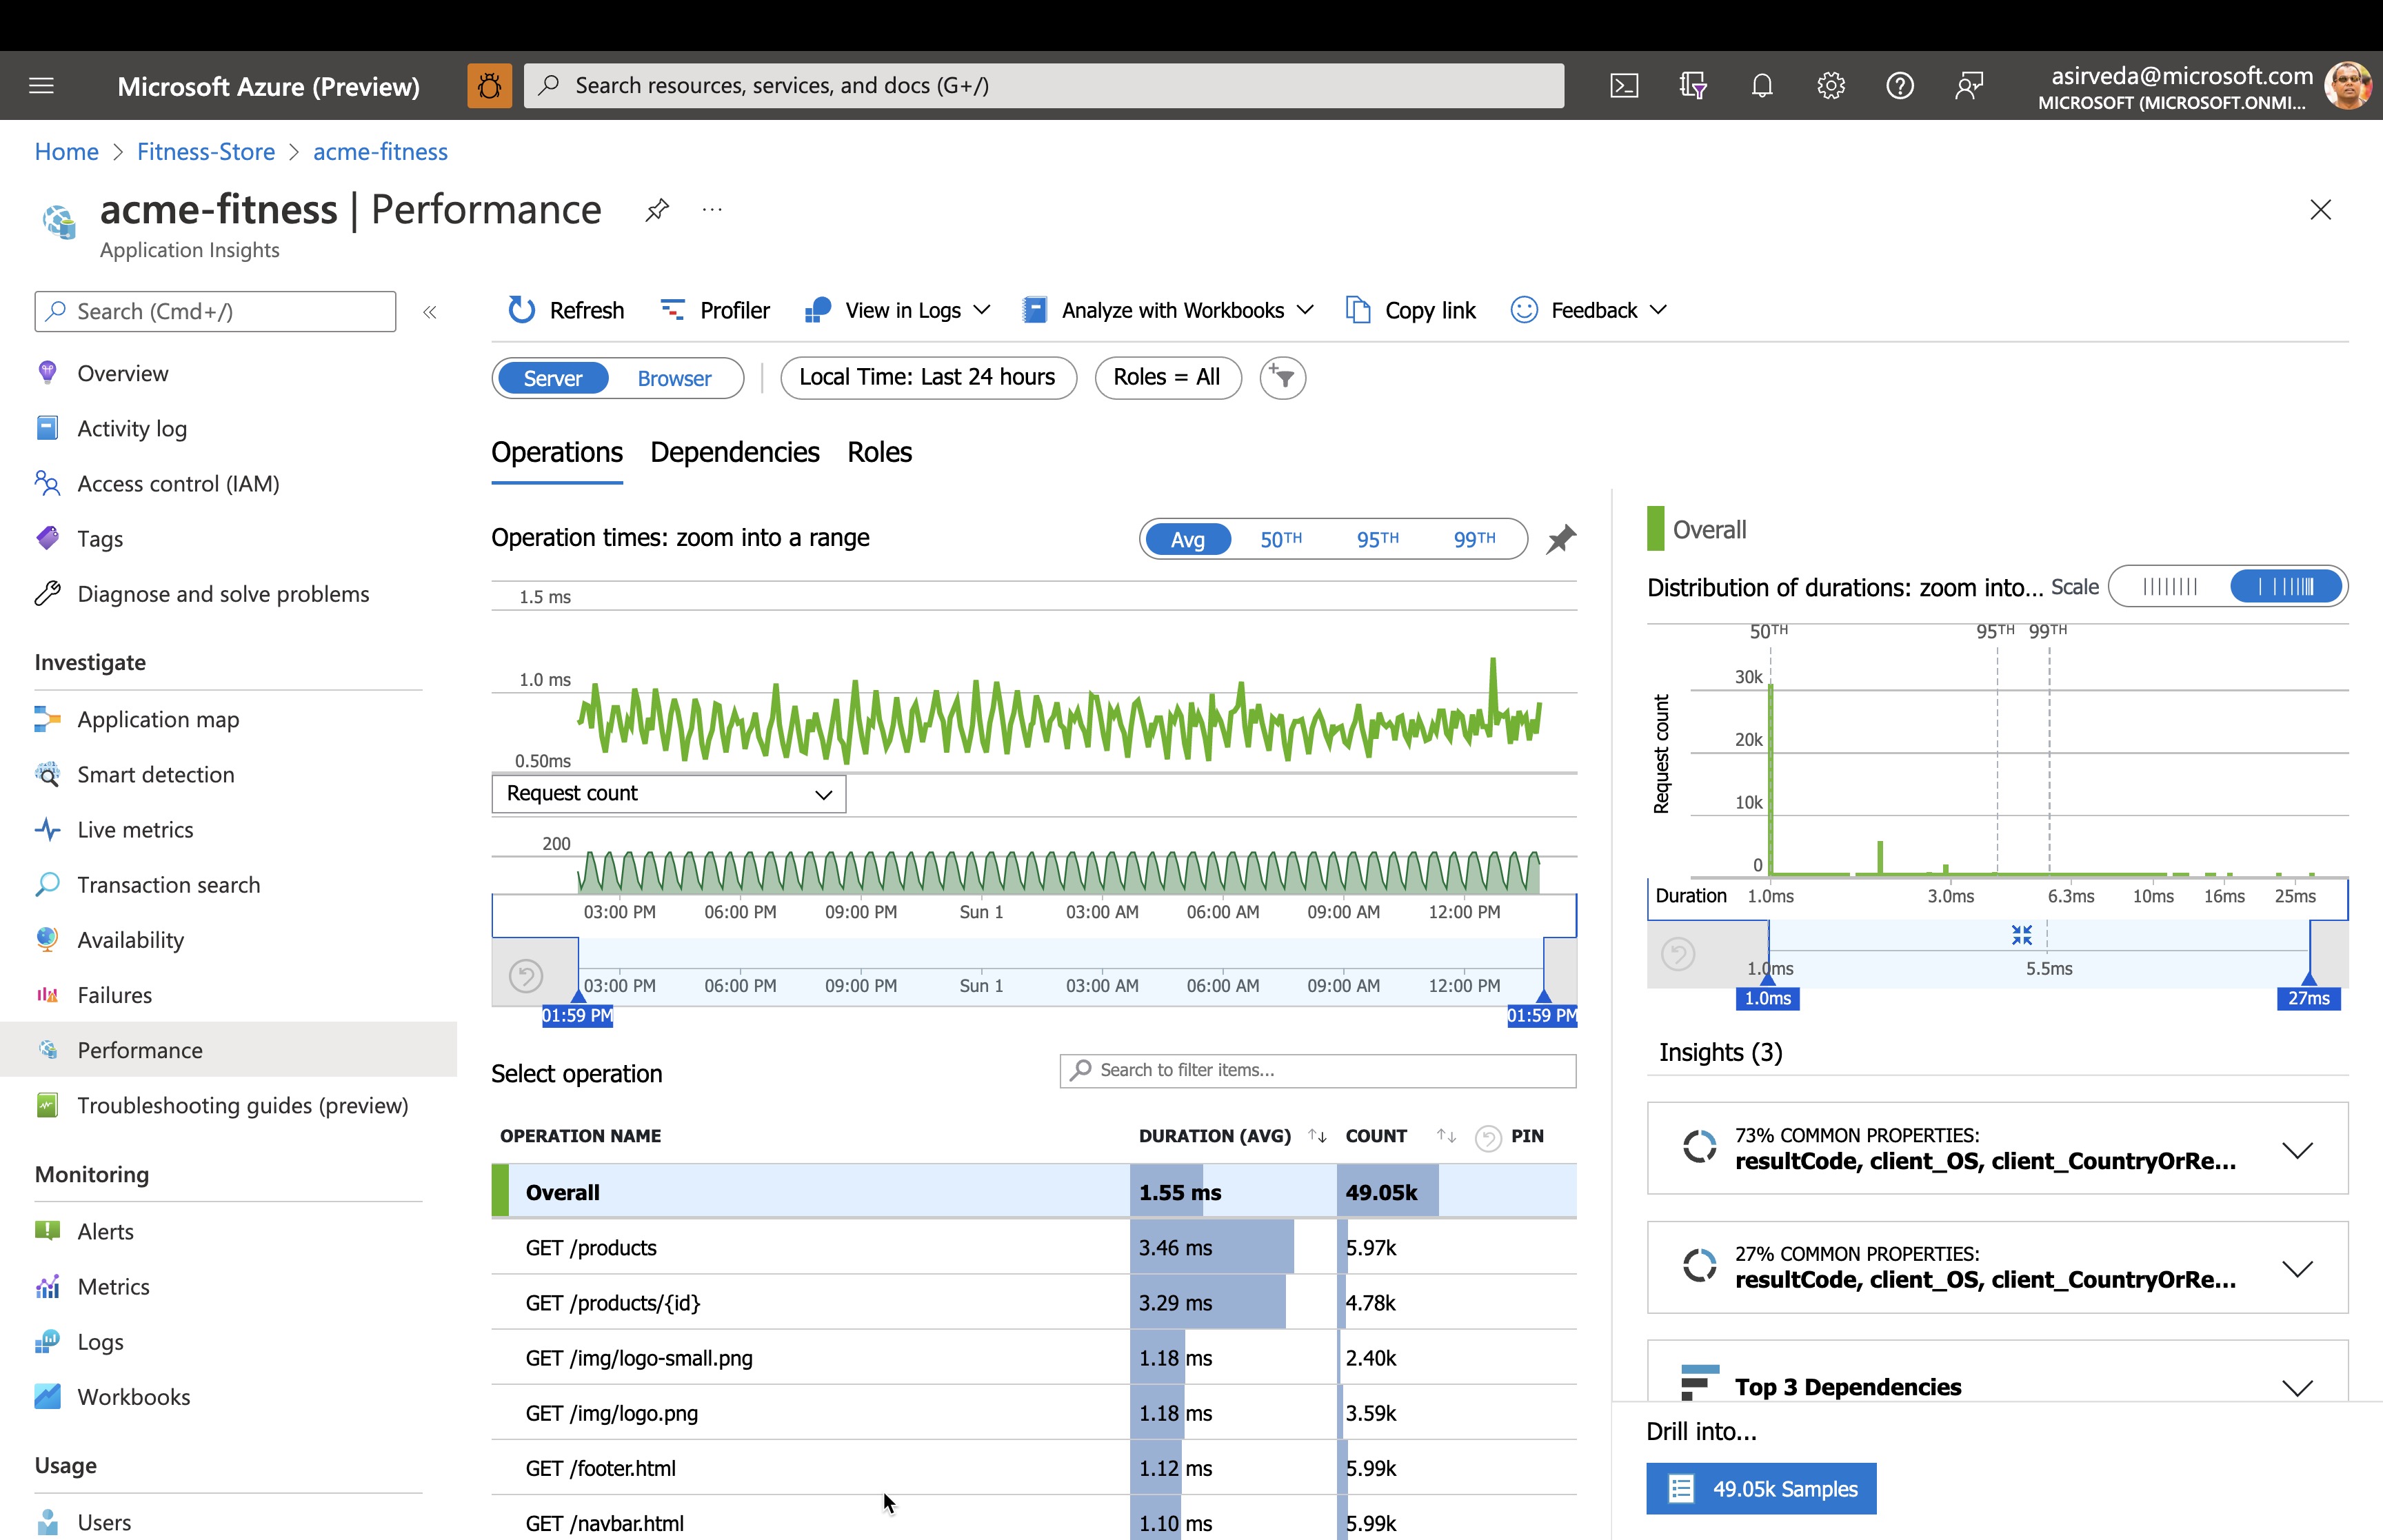Click the Profiler toolbar icon
This screenshot has width=2383, height=1540.
pyautogui.click(x=673, y=310)
